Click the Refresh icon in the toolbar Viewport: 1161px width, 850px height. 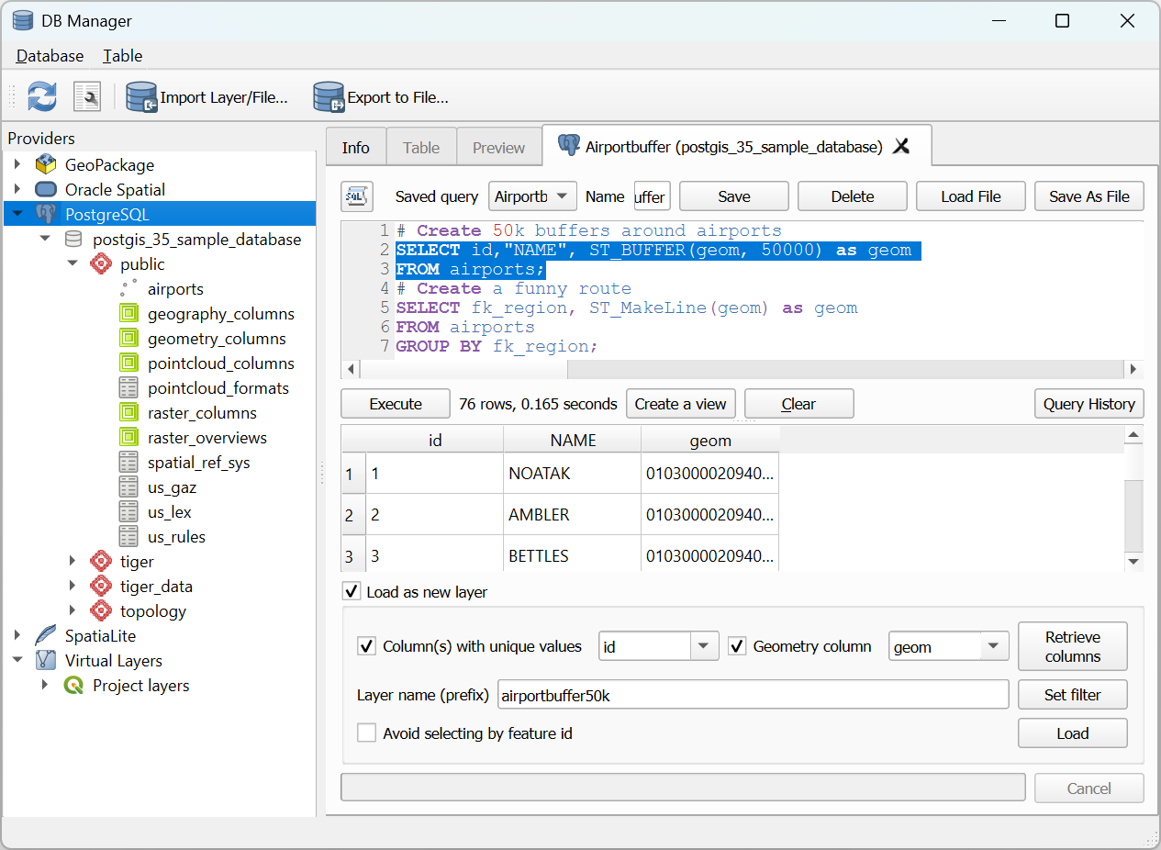(x=41, y=95)
